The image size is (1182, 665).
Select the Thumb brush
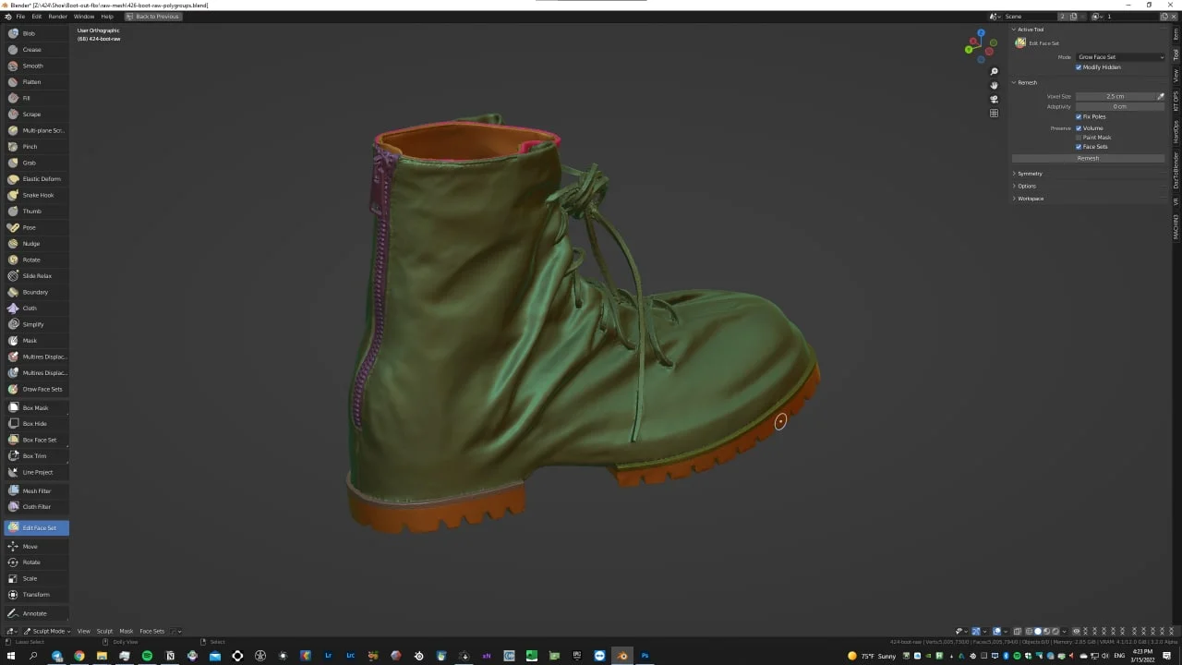pos(36,212)
